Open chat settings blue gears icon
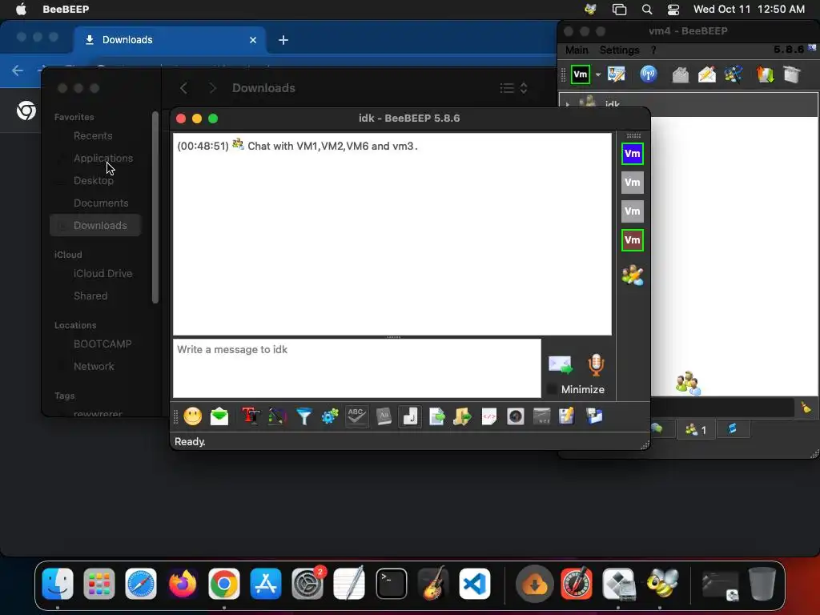Screen dimensions: 820x615 330,416
